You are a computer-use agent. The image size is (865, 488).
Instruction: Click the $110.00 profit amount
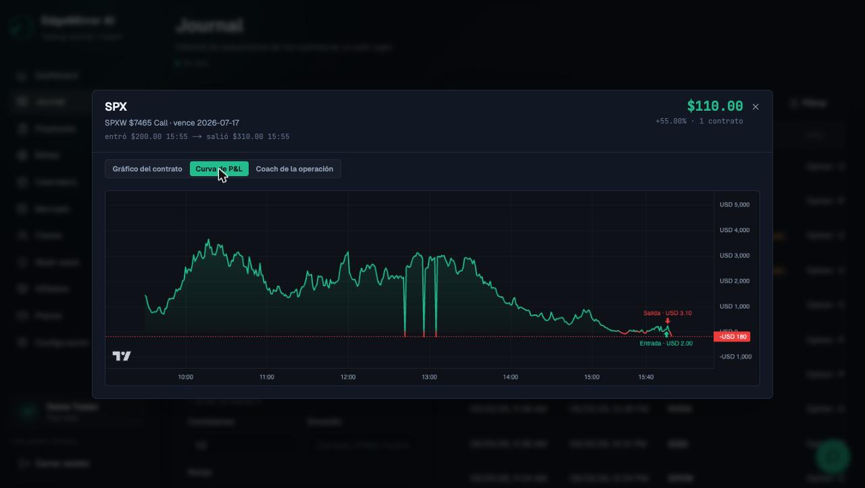[715, 106]
